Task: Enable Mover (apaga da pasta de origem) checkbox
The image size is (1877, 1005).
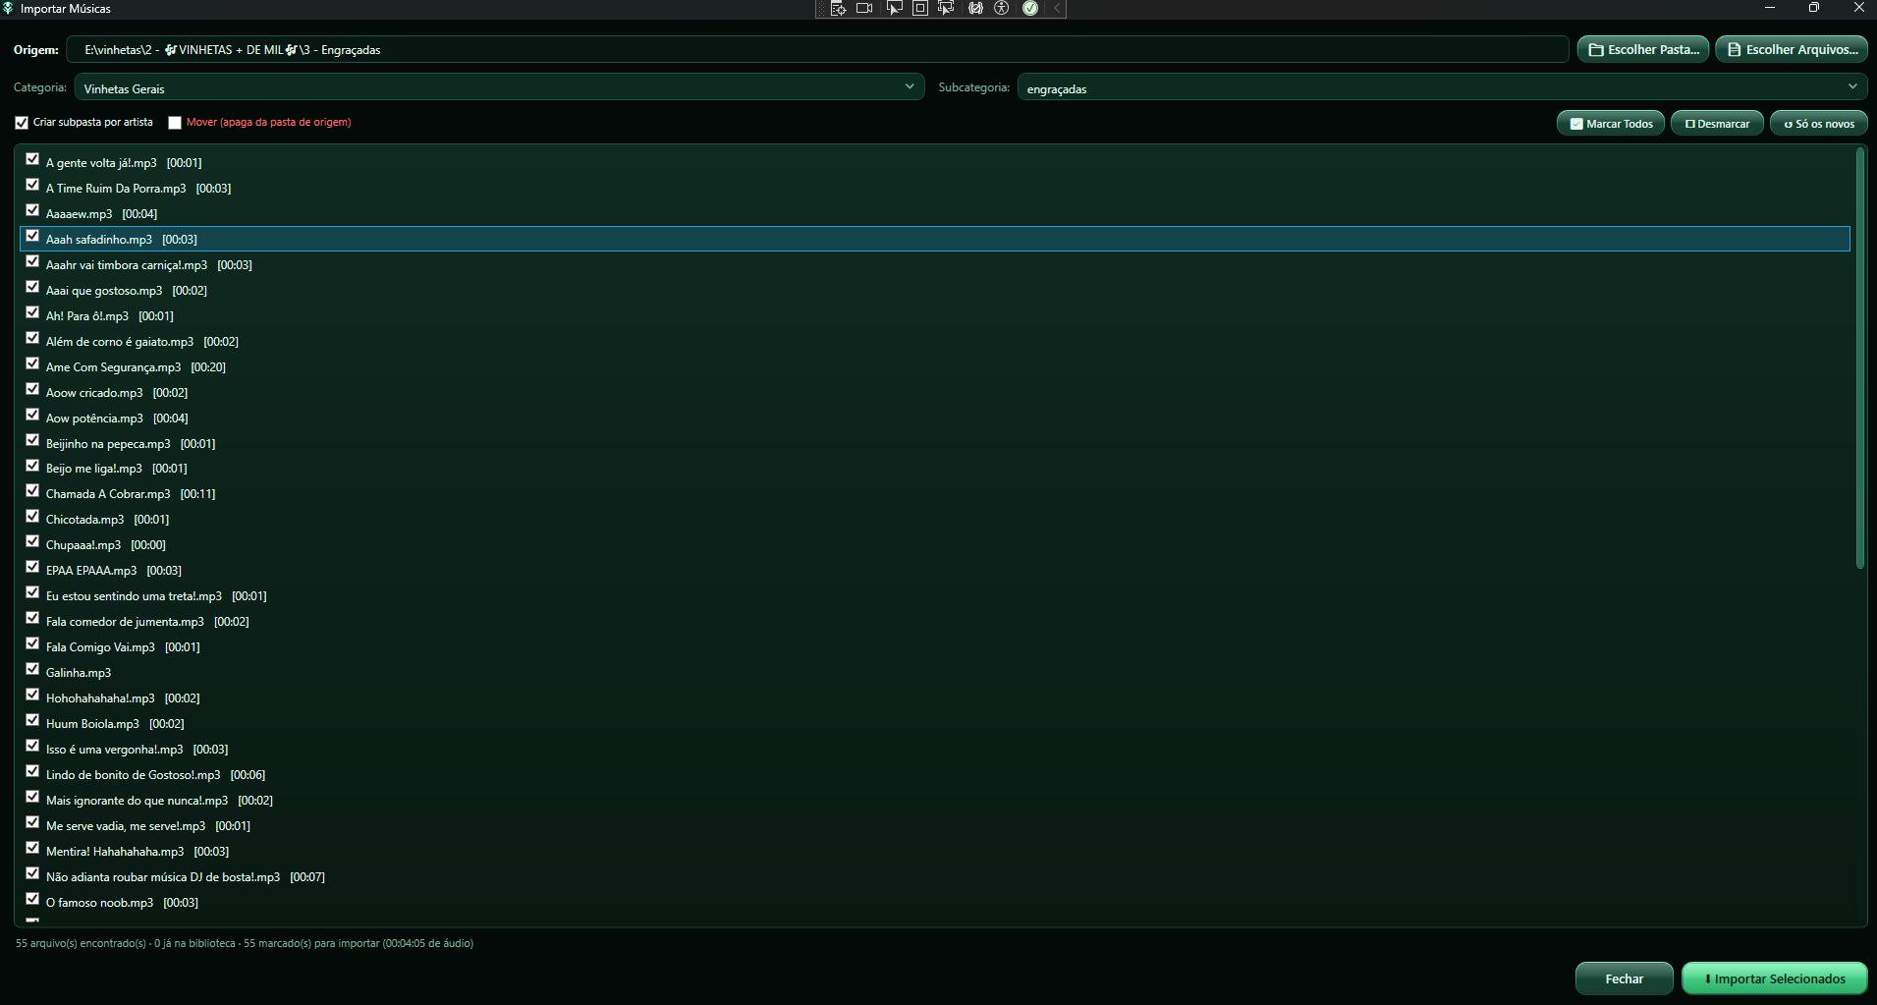Action: (175, 123)
